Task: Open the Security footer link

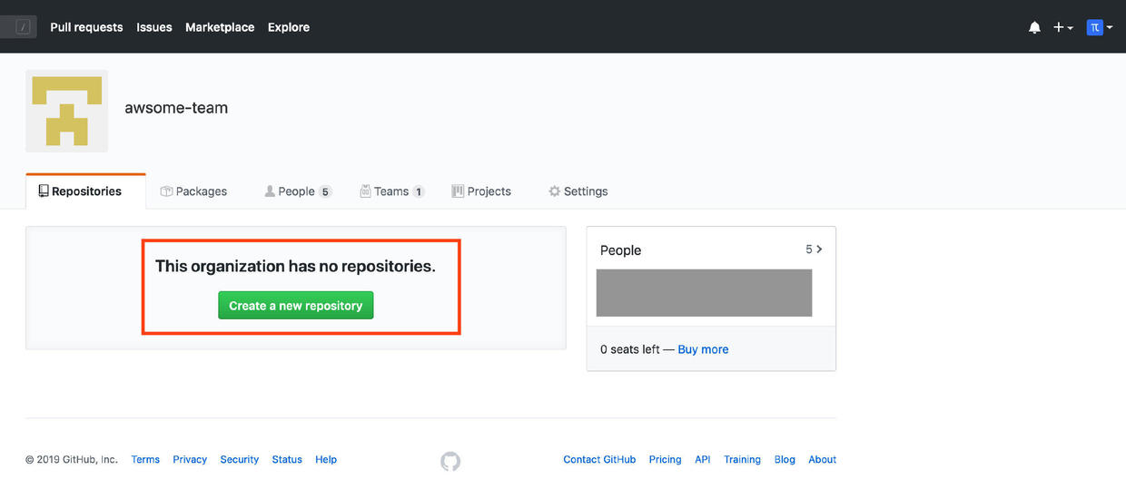Action: click(x=240, y=460)
